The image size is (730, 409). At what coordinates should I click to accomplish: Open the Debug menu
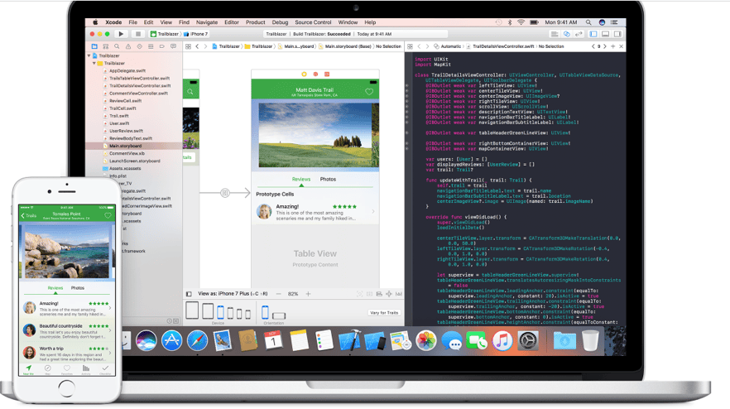pos(280,22)
